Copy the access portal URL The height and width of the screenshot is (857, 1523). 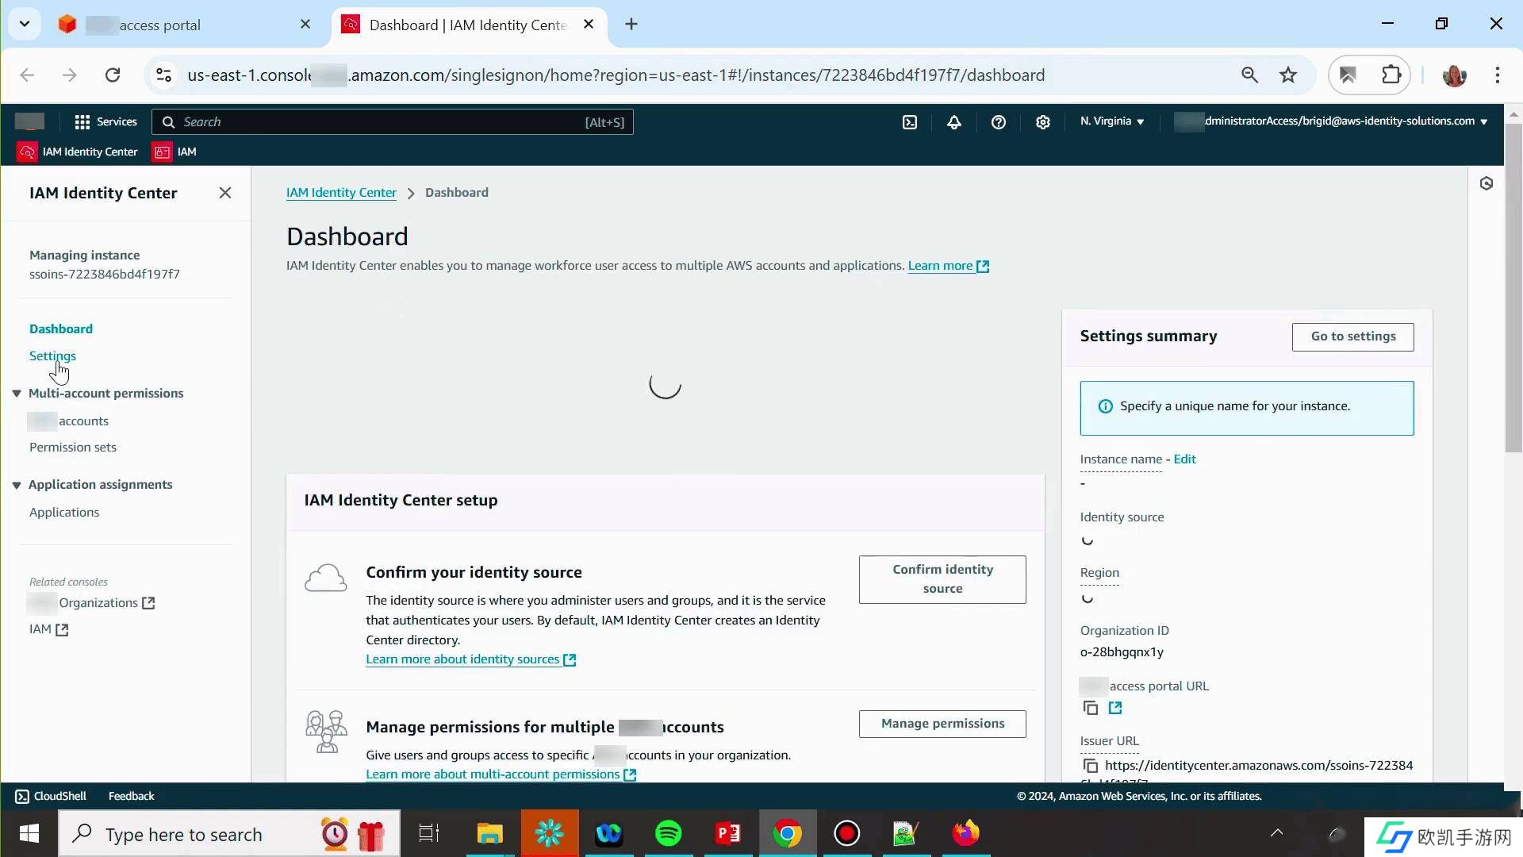point(1091,708)
